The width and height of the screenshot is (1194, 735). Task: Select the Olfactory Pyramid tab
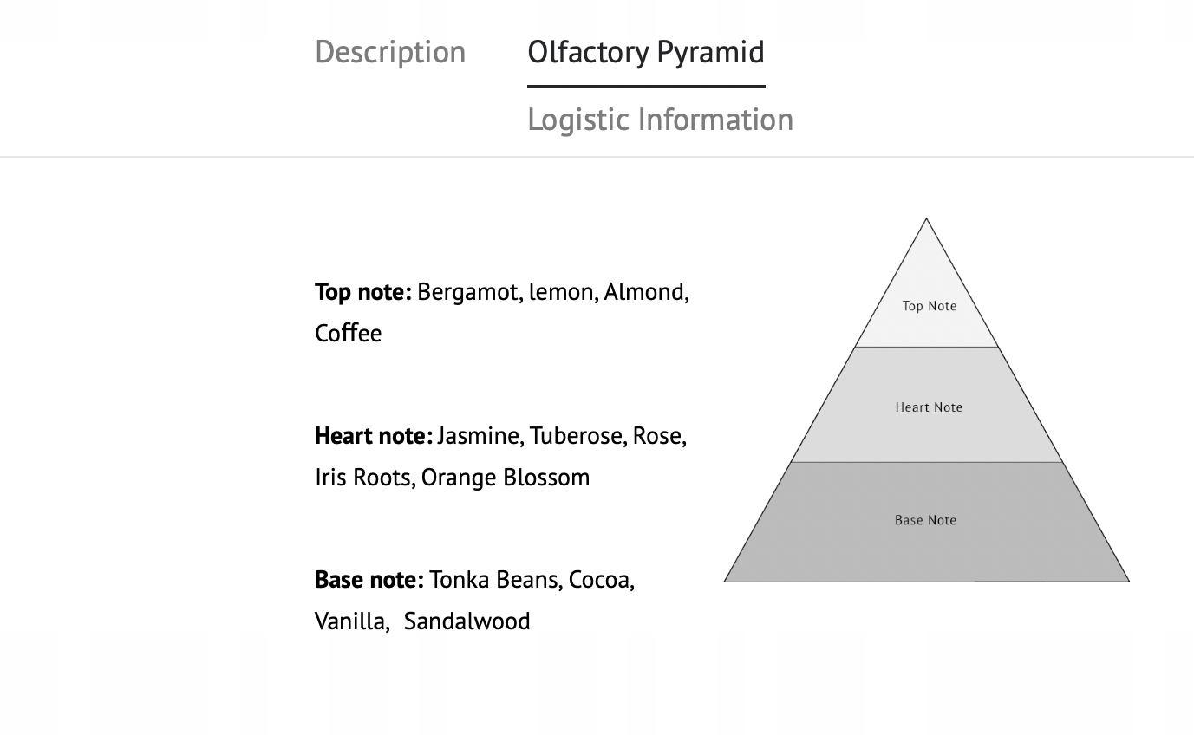tap(646, 52)
